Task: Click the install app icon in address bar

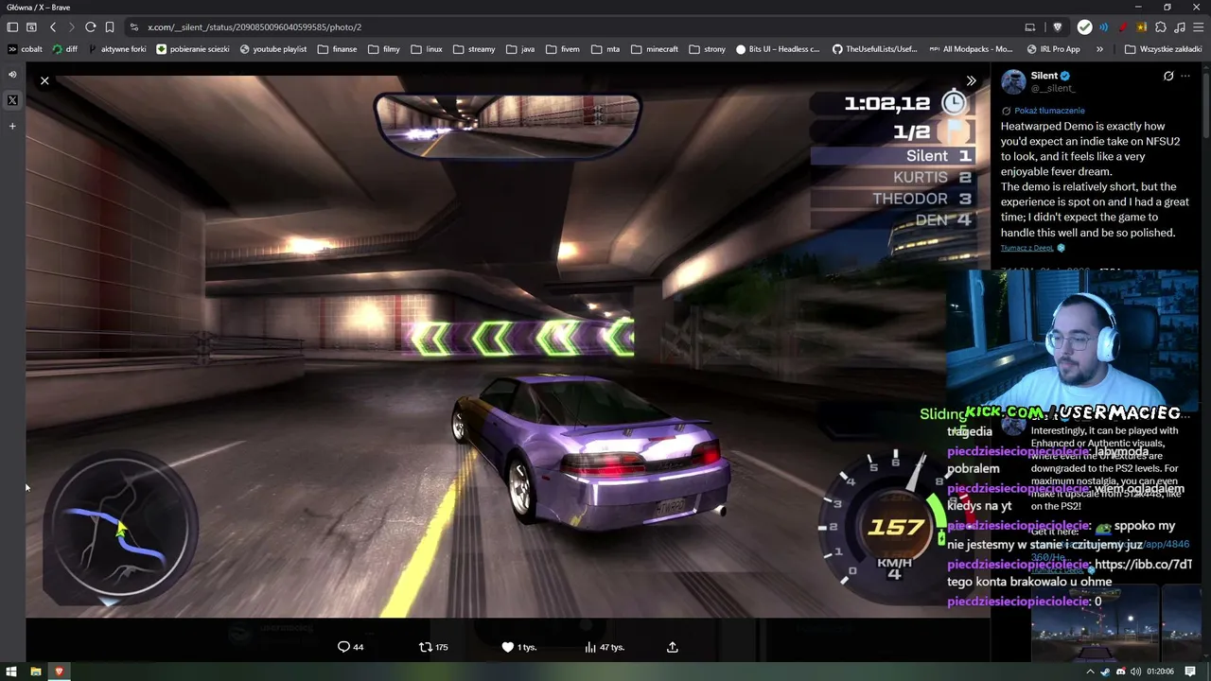Action: coord(1030,27)
